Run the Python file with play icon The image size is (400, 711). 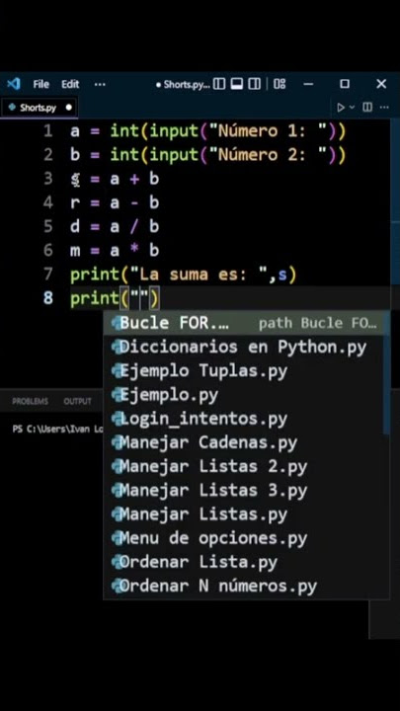pyautogui.click(x=341, y=108)
